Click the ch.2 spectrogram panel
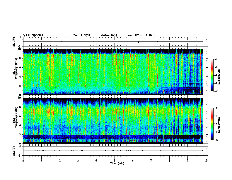Screen dimensions: 232x180 click(113, 121)
